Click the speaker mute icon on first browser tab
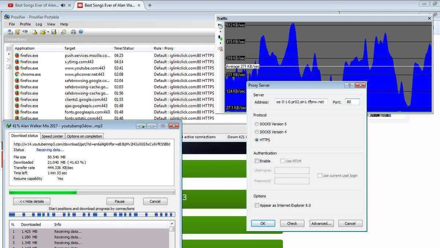The width and height of the screenshot is (440, 248). pyautogui.click(x=63, y=5)
